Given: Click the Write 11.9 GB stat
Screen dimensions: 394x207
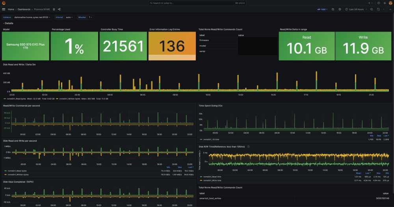Looking at the screenshot, I should click(x=363, y=46).
